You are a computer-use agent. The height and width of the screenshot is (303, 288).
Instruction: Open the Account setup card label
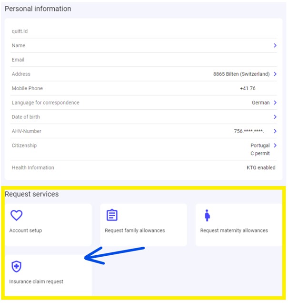(26, 230)
